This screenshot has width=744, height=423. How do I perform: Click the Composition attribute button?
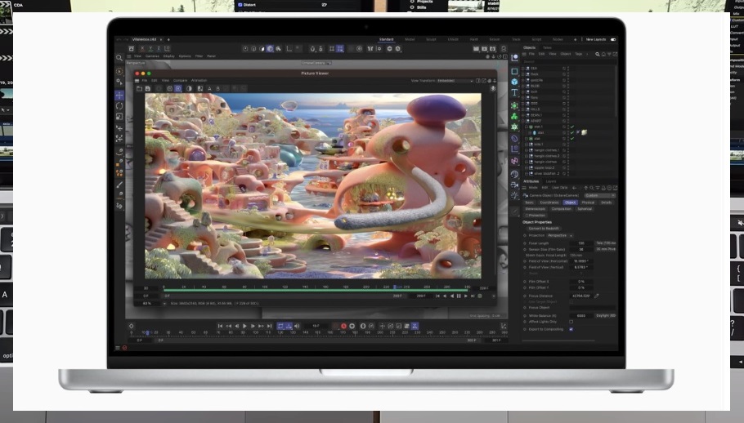coord(562,208)
